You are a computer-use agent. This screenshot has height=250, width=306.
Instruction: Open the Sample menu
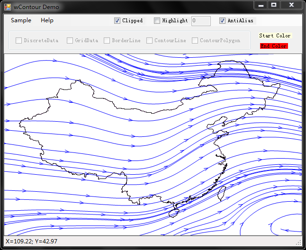[x=21, y=20]
